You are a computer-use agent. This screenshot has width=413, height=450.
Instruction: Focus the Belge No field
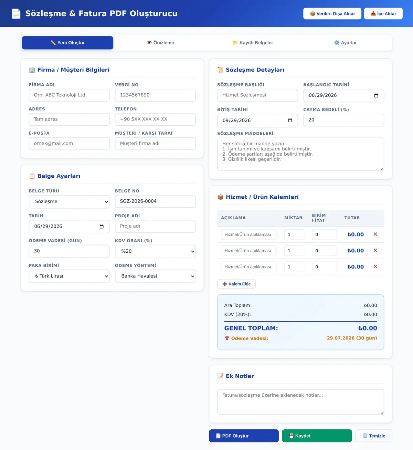(155, 201)
